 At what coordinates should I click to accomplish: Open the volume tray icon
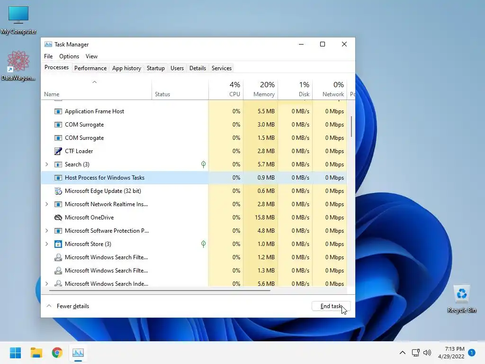(427, 353)
